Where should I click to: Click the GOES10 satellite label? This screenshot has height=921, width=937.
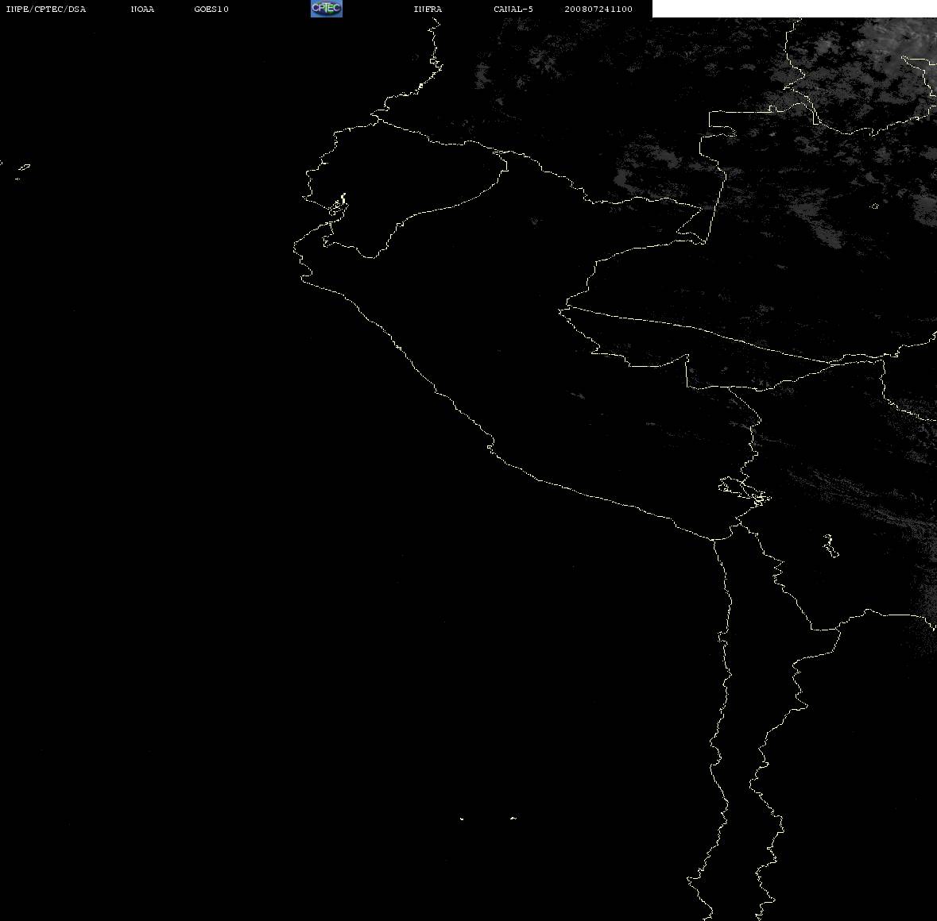[211, 9]
